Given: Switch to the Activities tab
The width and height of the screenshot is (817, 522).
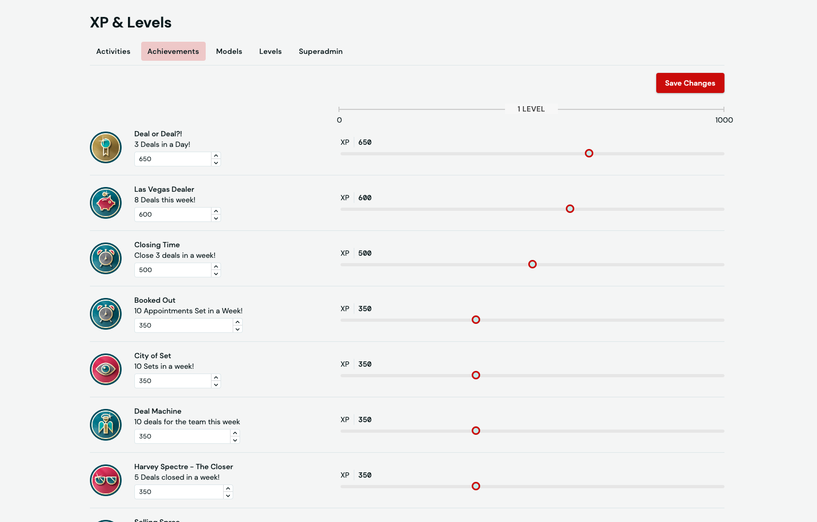Looking at the screenshot, I should (113, 51).
